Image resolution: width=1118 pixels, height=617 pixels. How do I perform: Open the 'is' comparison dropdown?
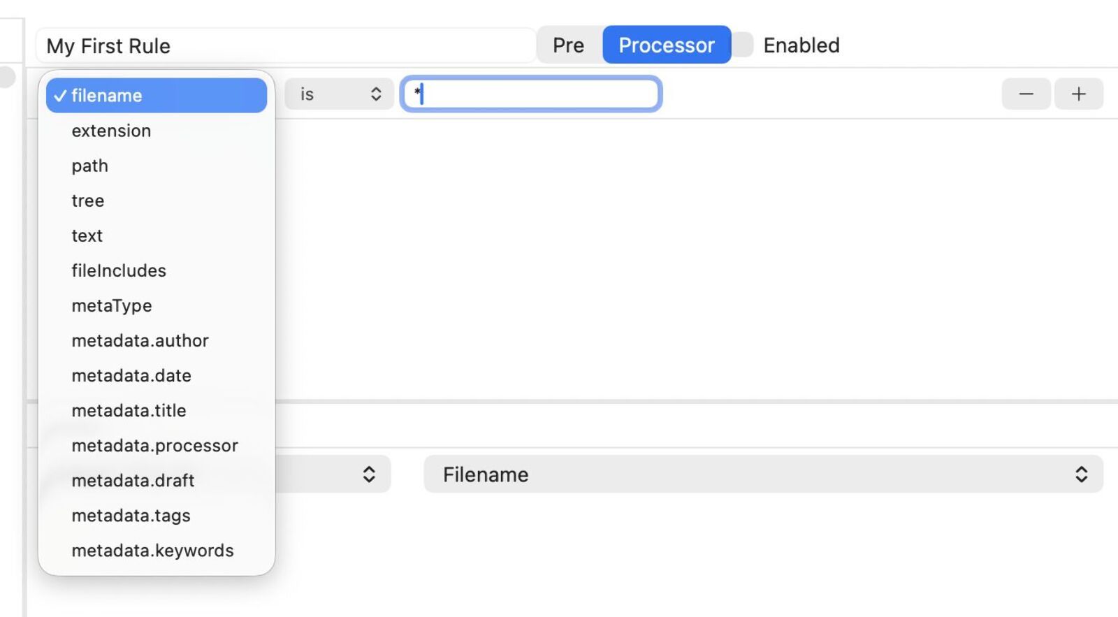click(339, 94)
